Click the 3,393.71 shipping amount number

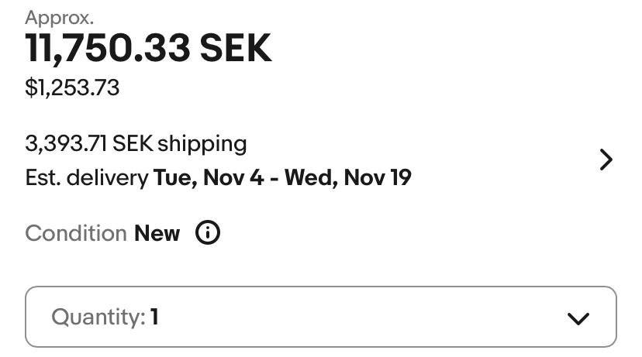click(x=67, y=143)
